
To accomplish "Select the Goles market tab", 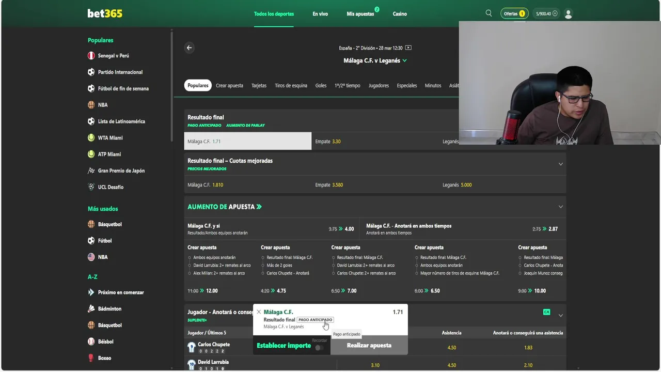I will click(321, 85).
